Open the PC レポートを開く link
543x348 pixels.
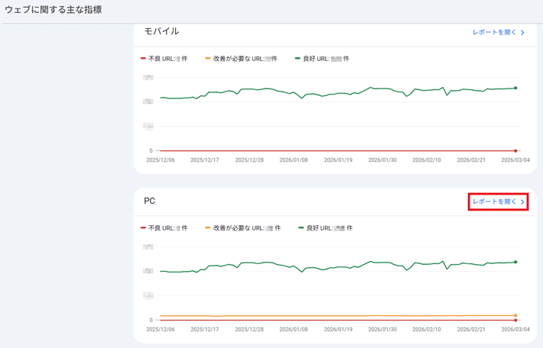pyautogui.click(x=494, y=202)
